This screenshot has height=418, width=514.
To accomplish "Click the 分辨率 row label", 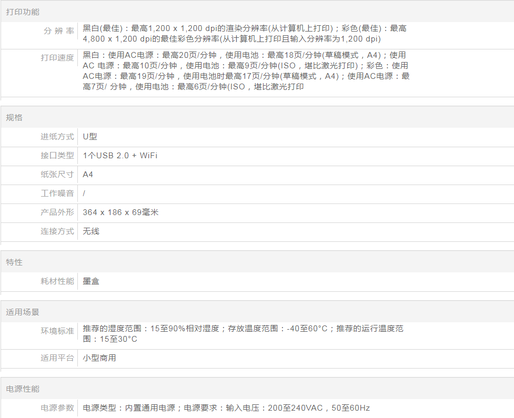I will 58,31.
